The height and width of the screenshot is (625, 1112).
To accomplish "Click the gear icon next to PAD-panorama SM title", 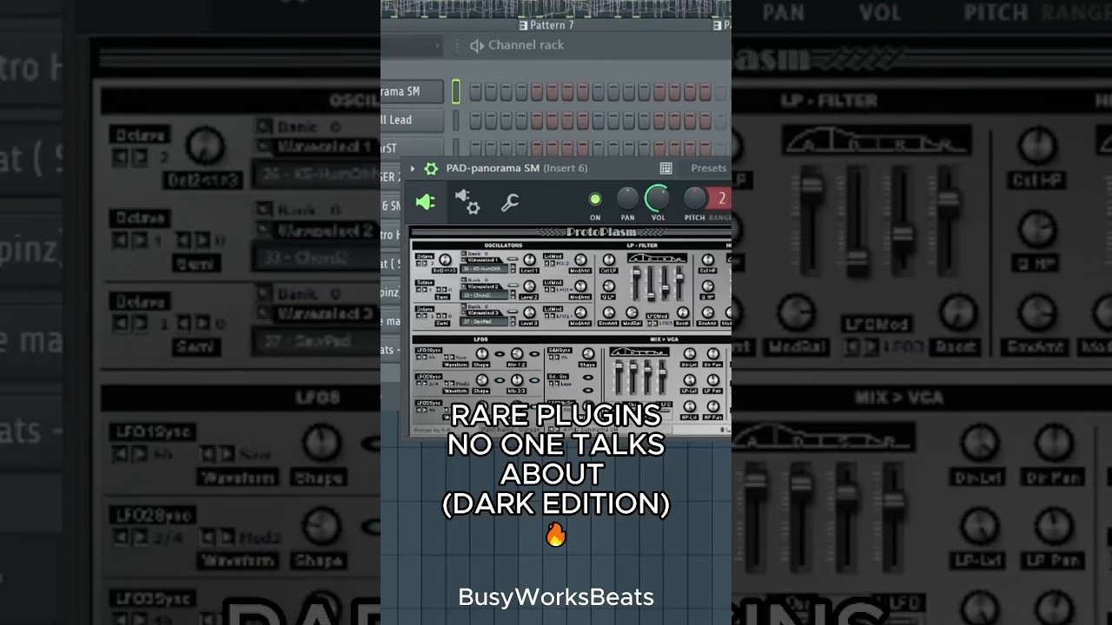I will click(x=432, y=168).
